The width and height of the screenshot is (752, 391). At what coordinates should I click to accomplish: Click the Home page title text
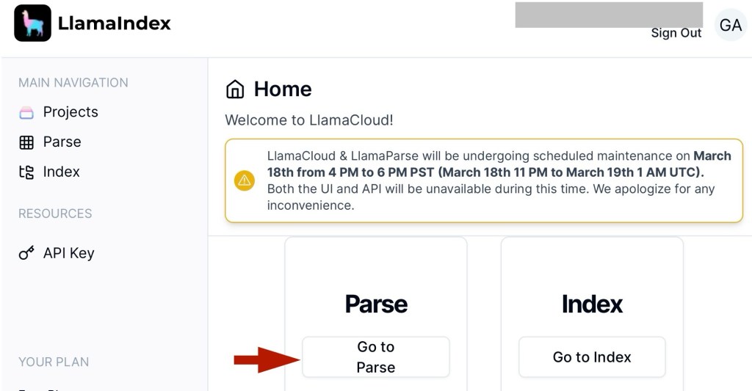[283, 89]
